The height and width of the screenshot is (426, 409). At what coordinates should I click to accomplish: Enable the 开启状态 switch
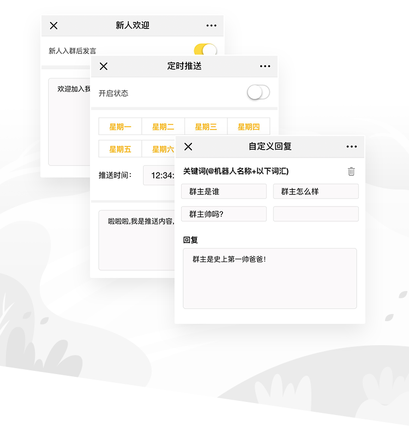[x=258, y=93]
